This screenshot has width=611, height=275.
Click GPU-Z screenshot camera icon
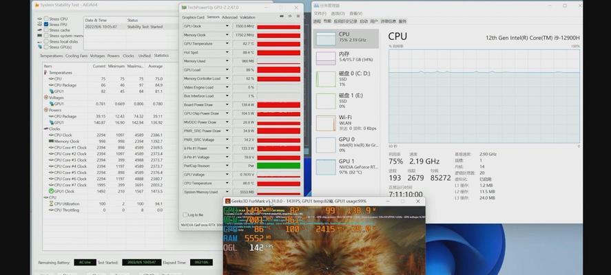pyautogui.click(x=282, y=16)
